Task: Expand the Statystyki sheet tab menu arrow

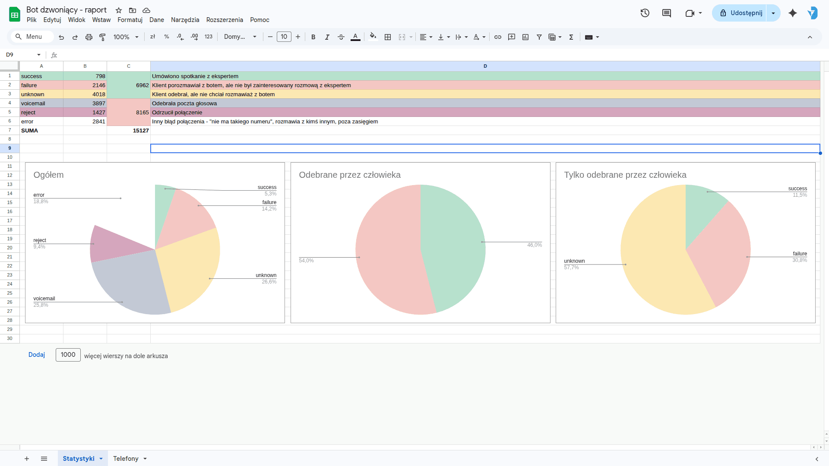Action: coord(101,459)
